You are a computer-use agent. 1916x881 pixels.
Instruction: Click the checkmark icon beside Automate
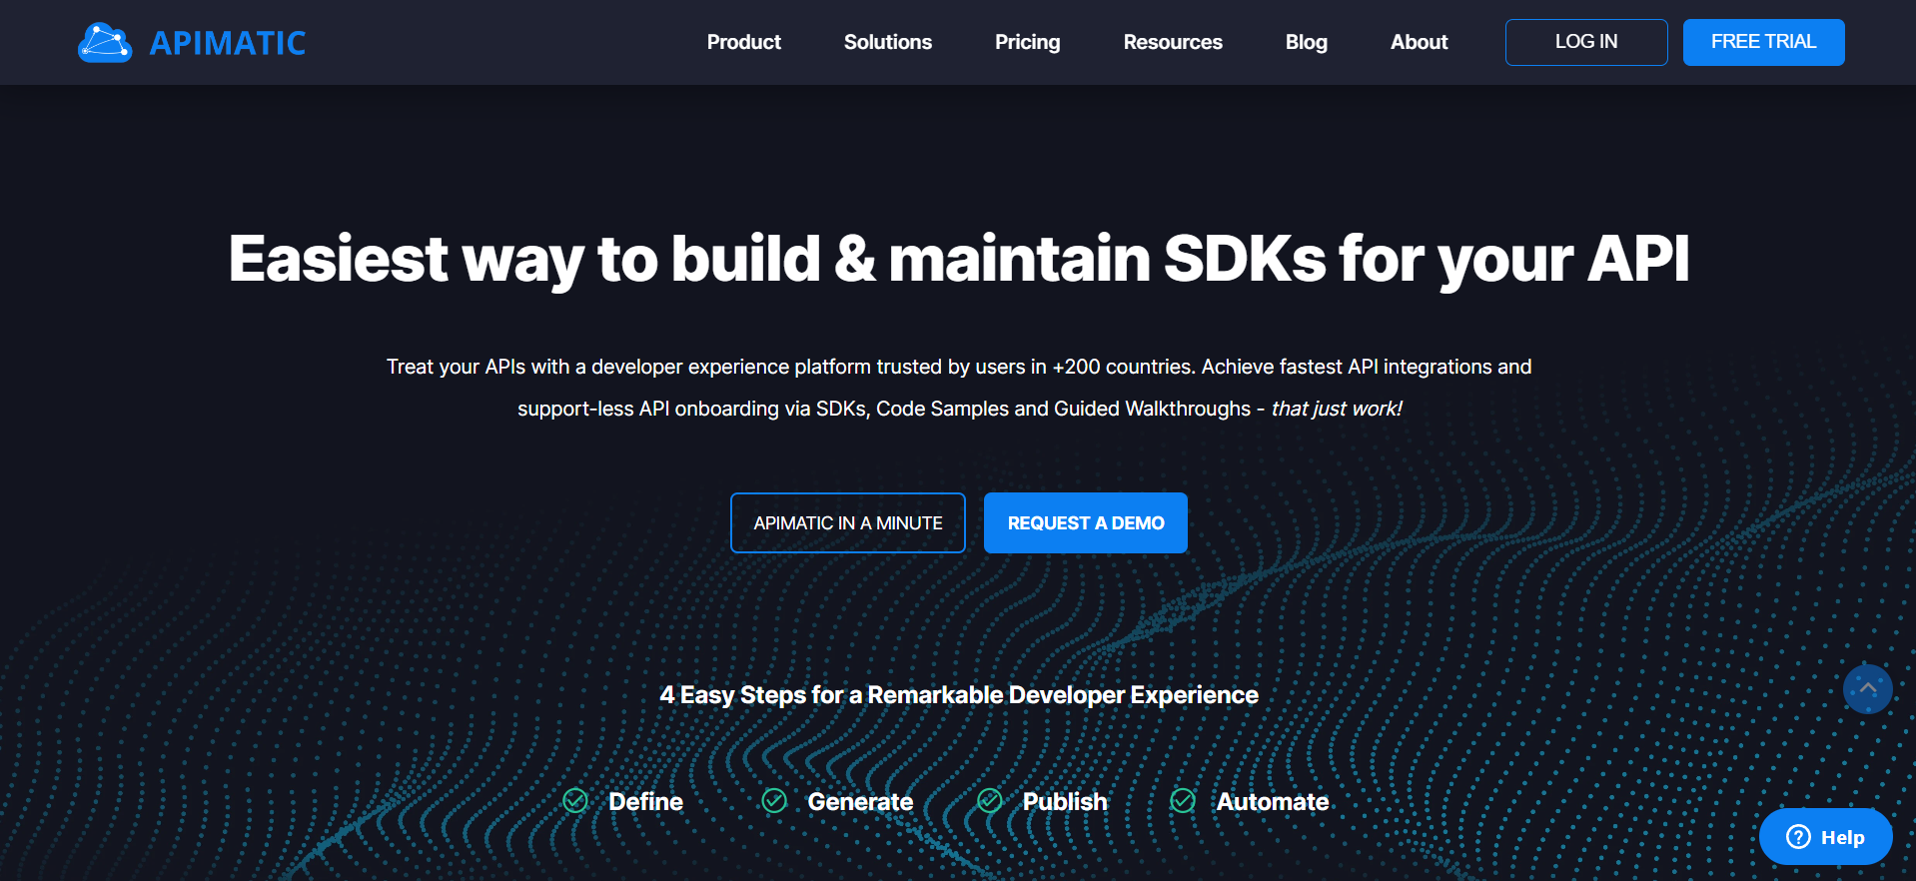pyautogui.click(x=1183, y=801)
